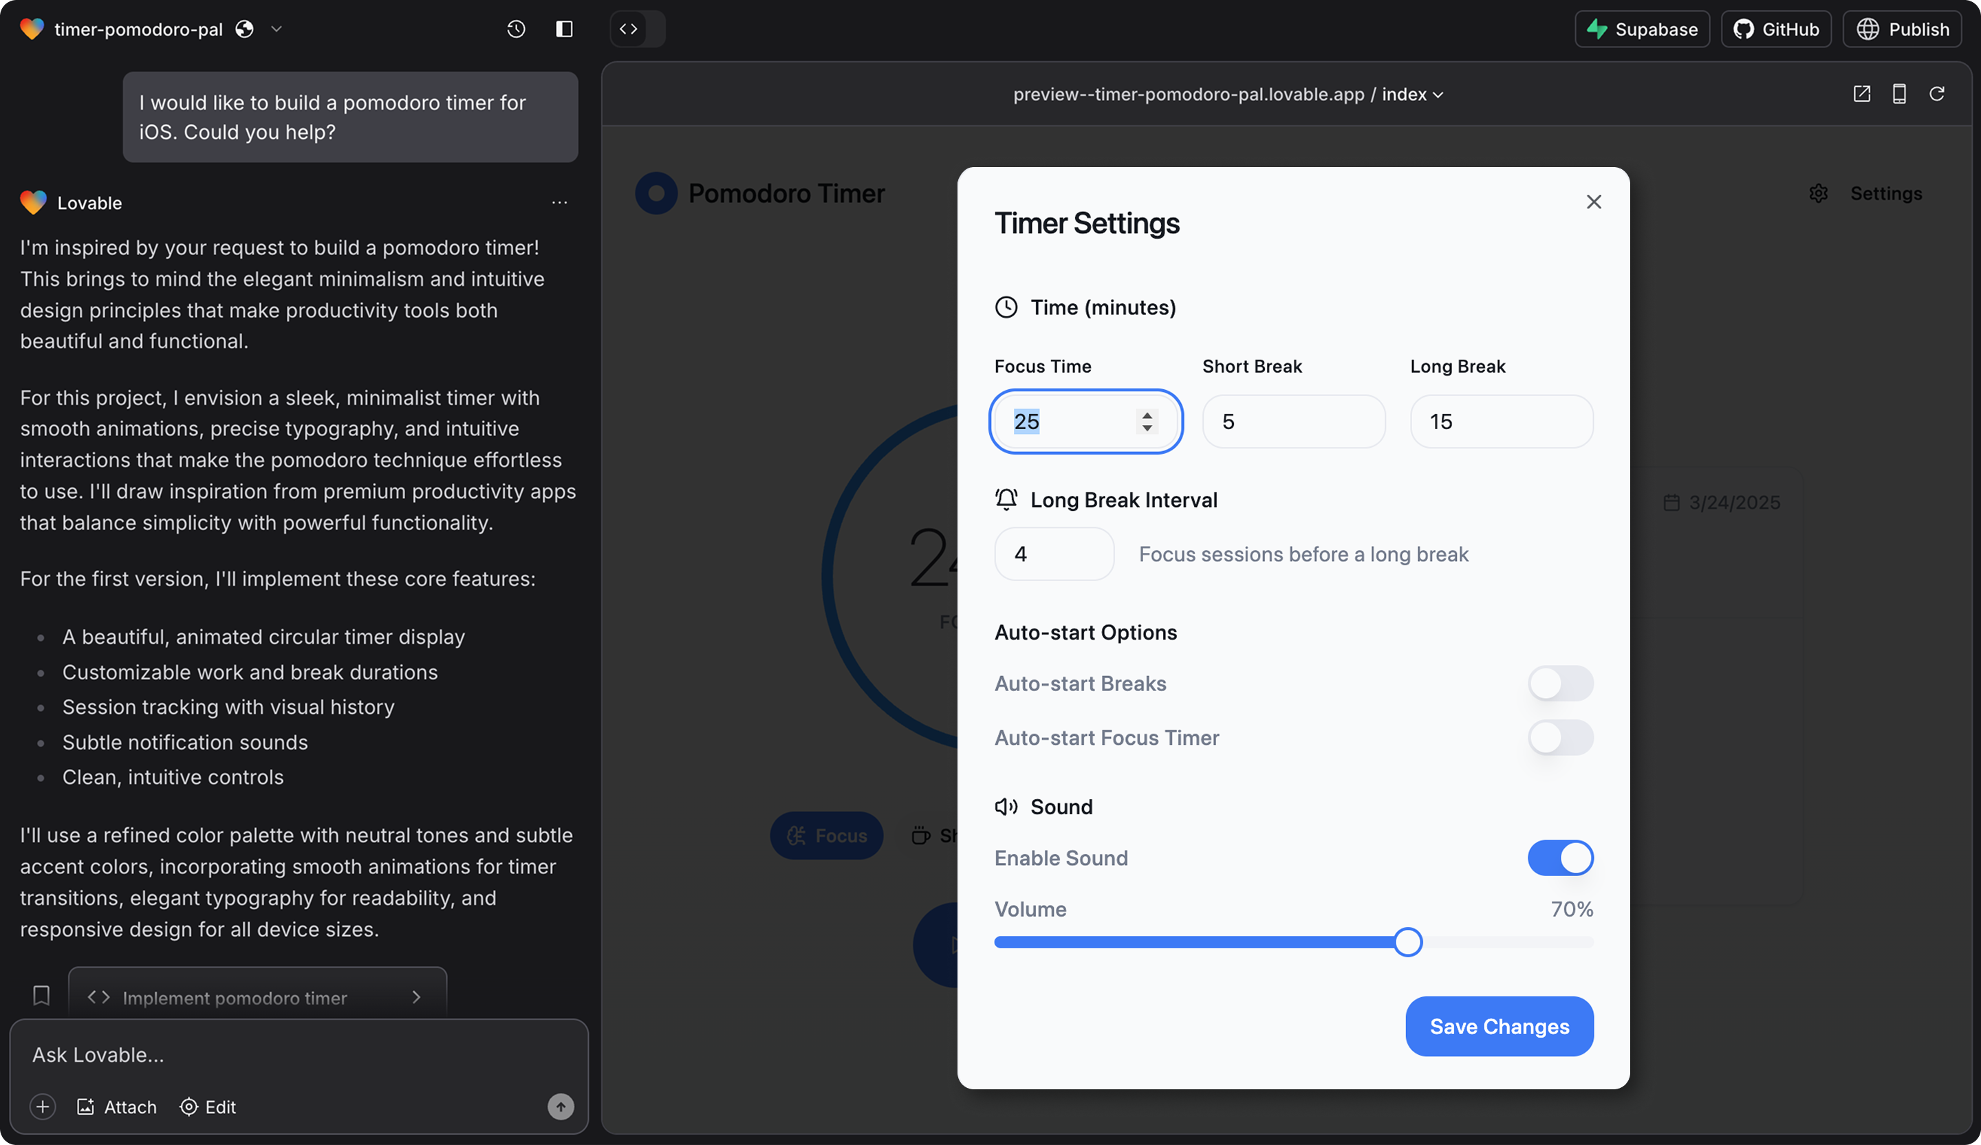
Task: Switch to mobile device preview
Action: point(1898,94)
